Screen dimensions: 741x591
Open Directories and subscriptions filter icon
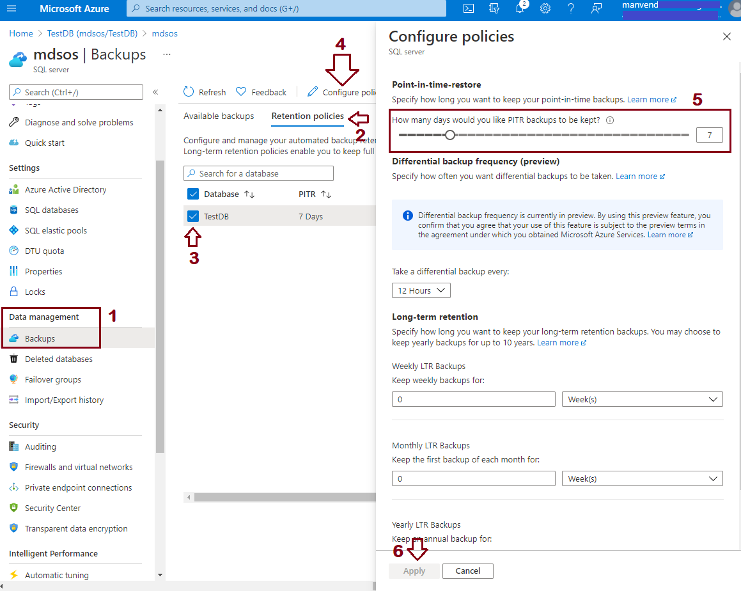[494, 8]
